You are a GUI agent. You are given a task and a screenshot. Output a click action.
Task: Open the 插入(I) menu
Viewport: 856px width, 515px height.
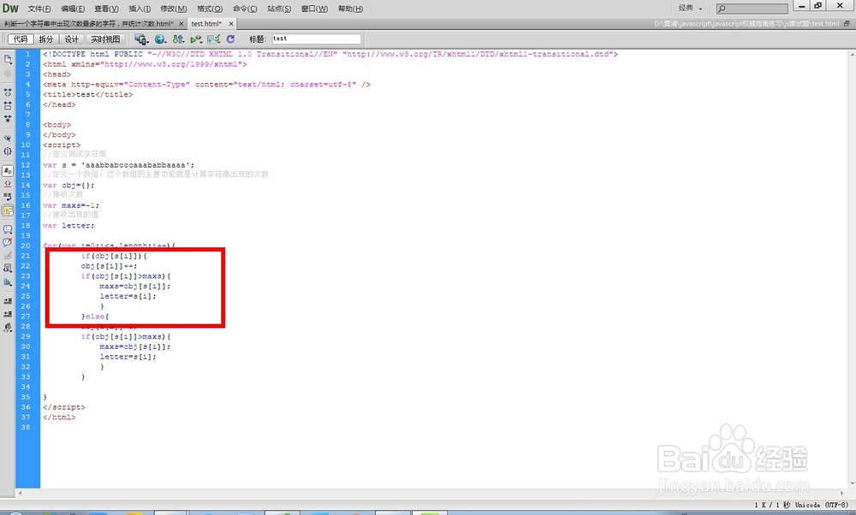pyautogui.click(x=140, y=9)
